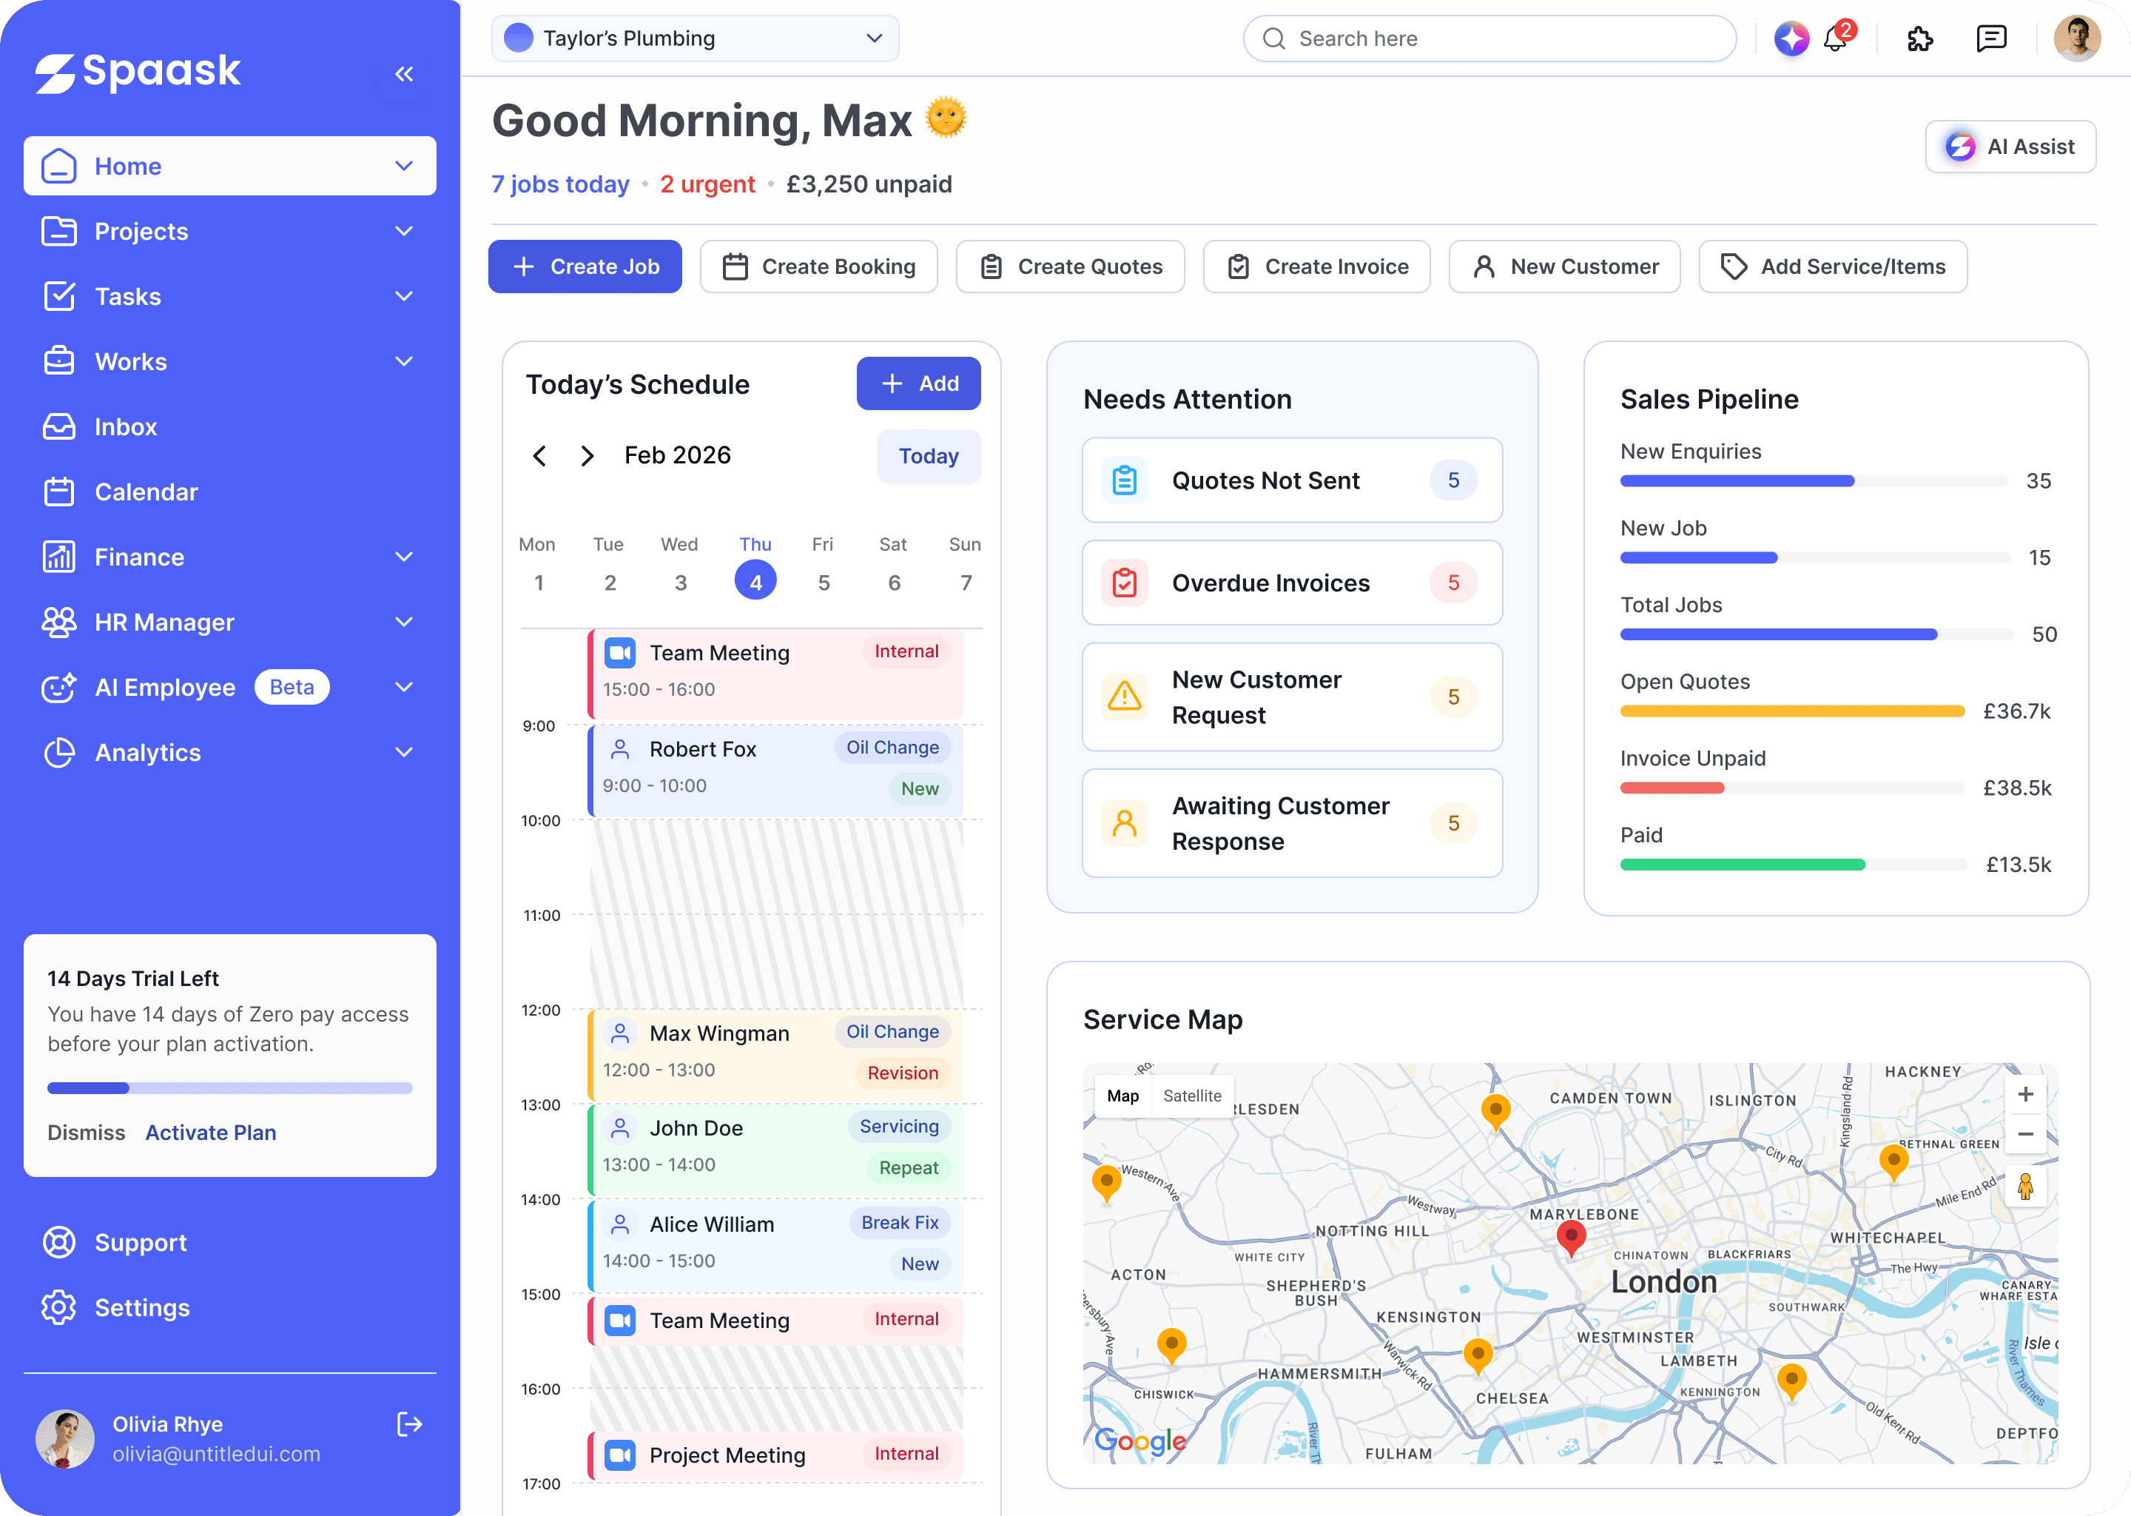The height and width of the screenshot is (1516, 2131).
Task: Click the orange map pin near Western Ave
Action: click(x=1106, y=1184)
